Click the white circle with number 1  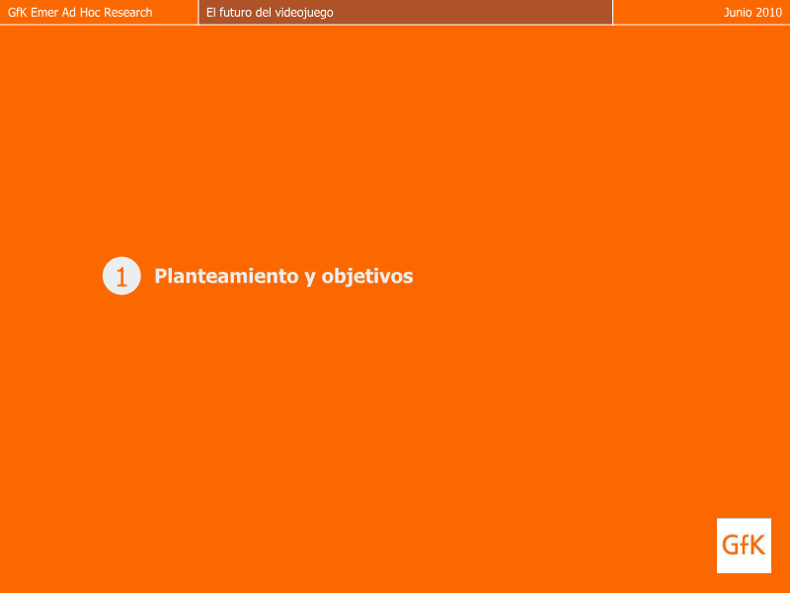(121, 276)
